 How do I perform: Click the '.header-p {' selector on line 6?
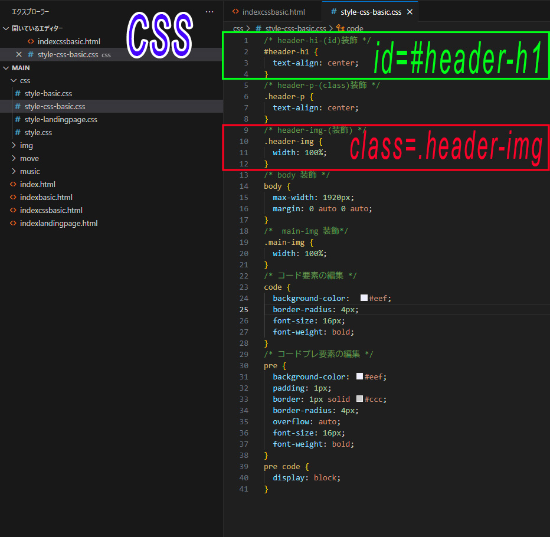pyautogui.click(x=289, y=96)
